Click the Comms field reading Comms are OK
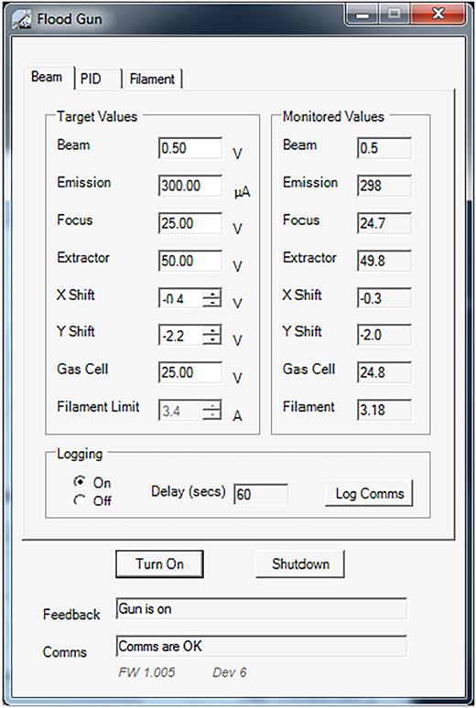This screenshot has width=476, height=708. pos(261,646)
